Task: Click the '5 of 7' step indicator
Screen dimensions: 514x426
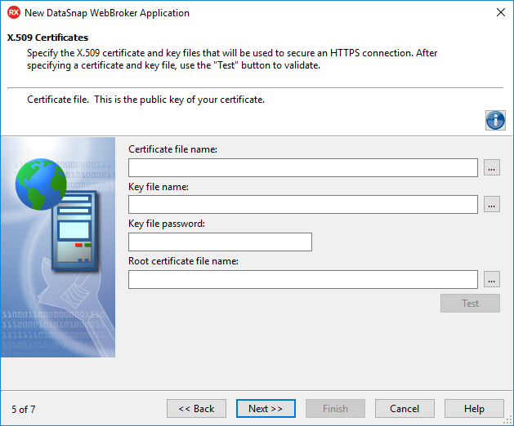Action: tap(23, 410)
